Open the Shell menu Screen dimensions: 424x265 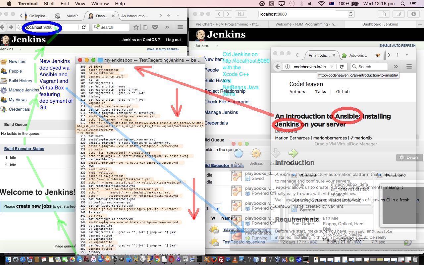(49, 4)
